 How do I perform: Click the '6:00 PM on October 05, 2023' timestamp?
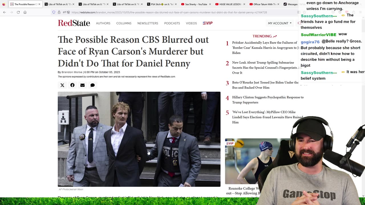[102, 72]
